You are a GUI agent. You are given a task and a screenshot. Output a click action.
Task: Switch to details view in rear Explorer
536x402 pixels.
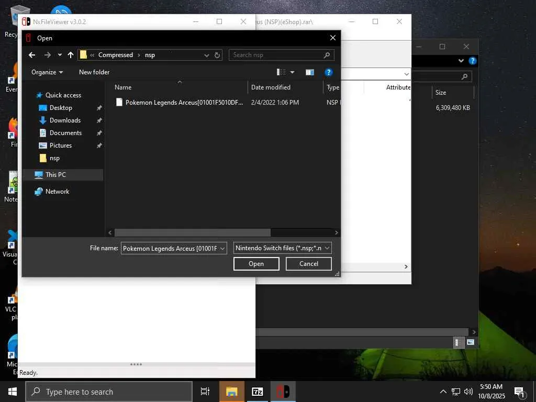pos(457,342)
